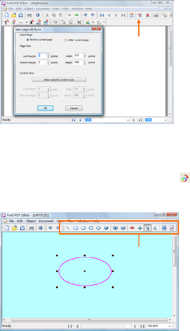Click Page Size Height 666 spinner arrows
The height and width of the screenshot is (331, 190).
click(x=85, y=63)
